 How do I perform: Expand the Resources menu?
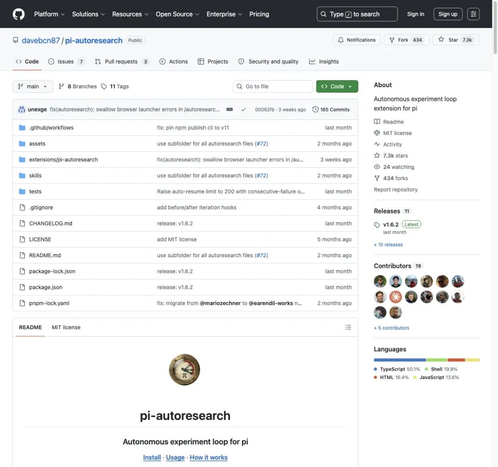tap(130, 14)
